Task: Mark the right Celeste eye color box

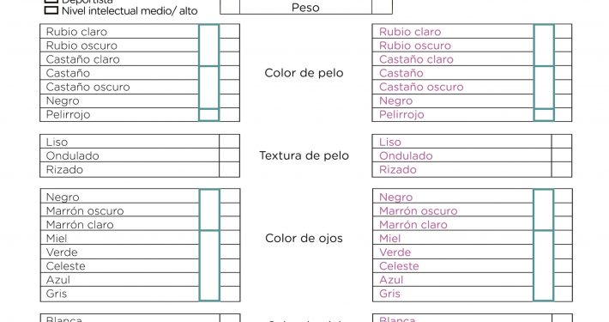Action: point(563,266)
